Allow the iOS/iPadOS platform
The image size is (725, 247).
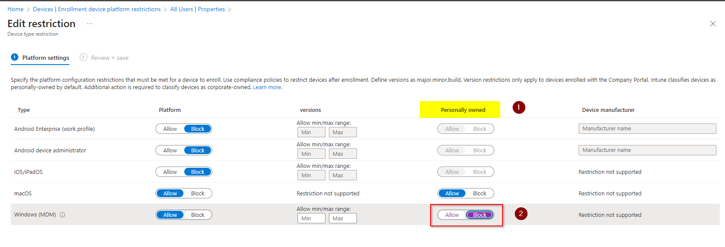(x=170, y=172)
